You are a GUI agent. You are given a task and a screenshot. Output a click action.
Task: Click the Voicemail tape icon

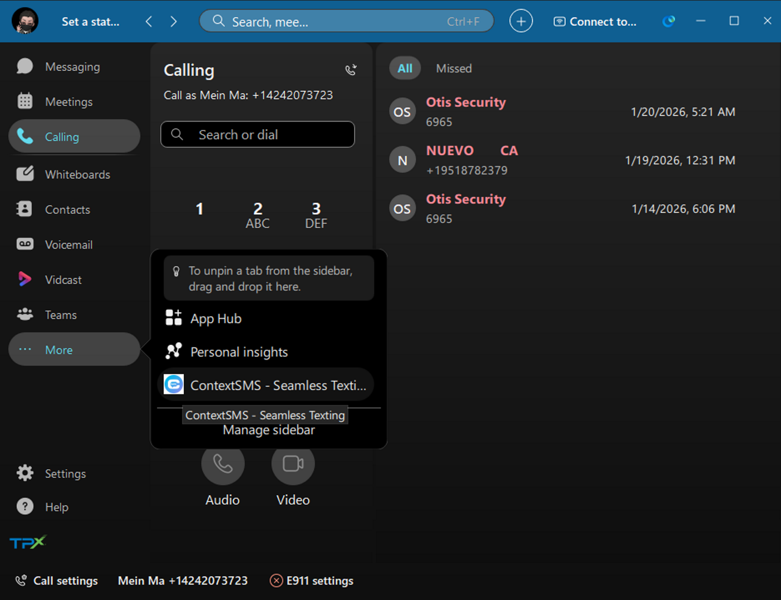pos(24,244)
